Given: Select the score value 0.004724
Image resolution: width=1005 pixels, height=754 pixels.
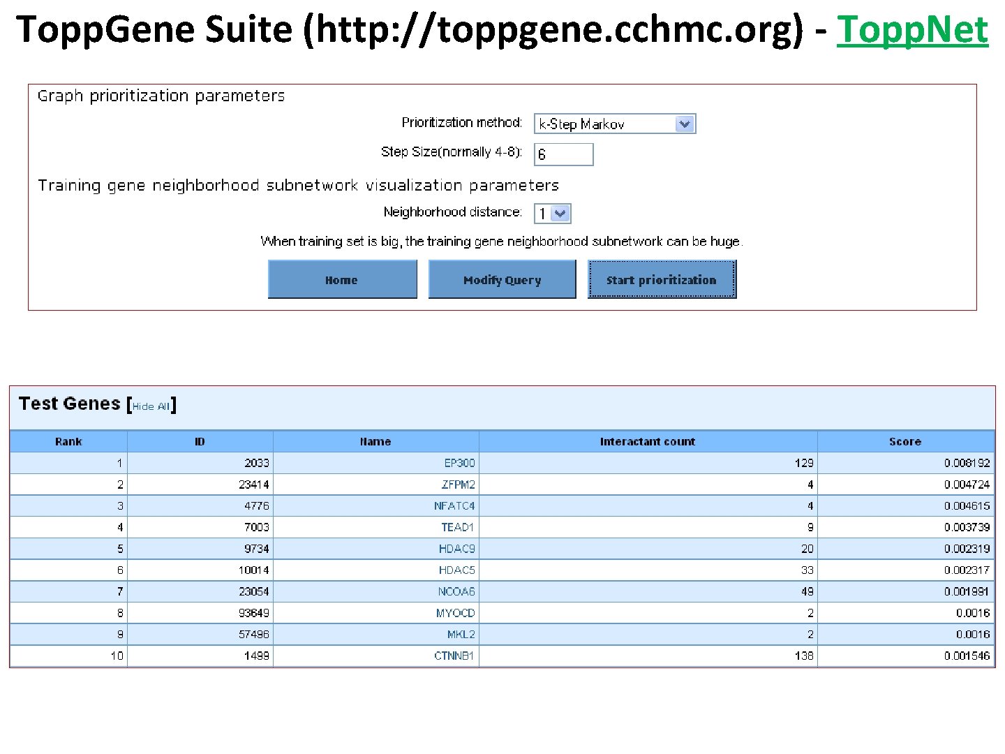Looking at the screenshot, I should tap(967, 485).
